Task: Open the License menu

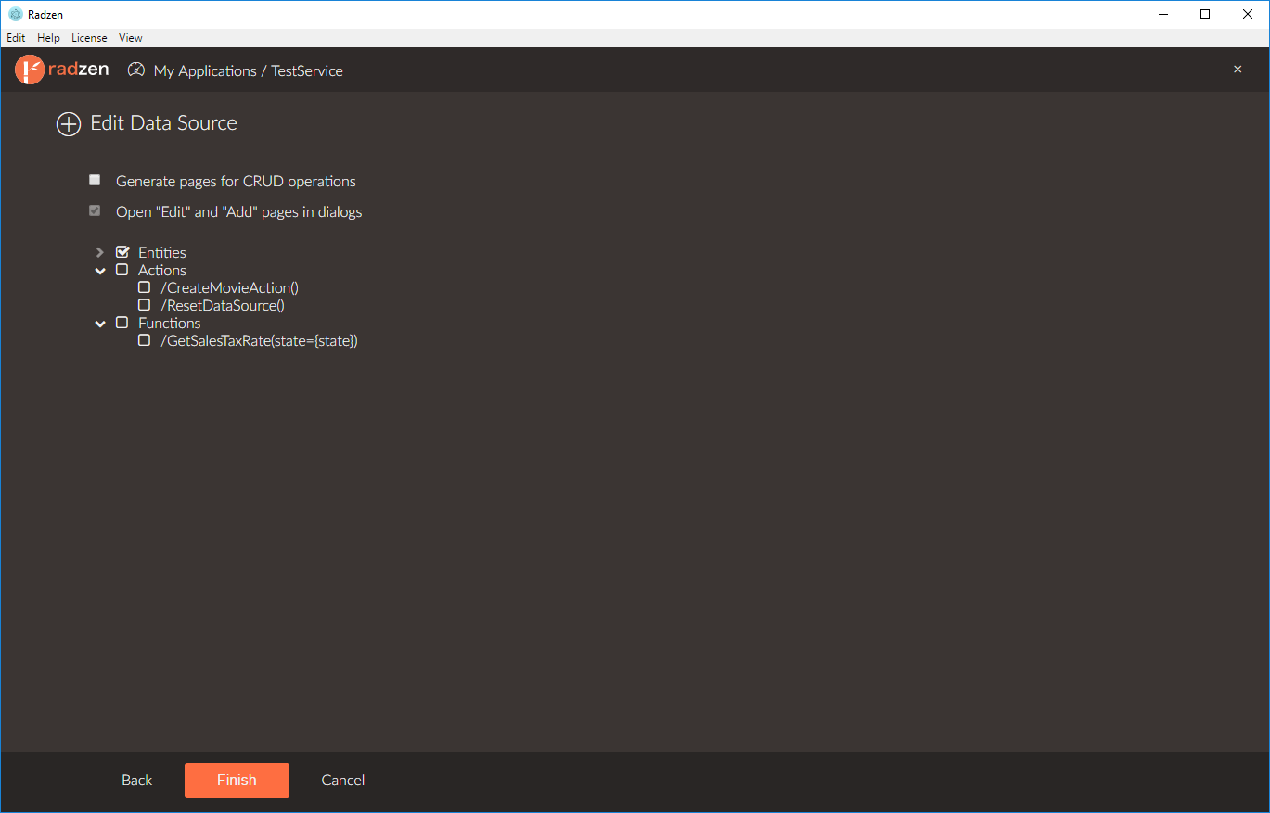Action: [x=89, y=38]
